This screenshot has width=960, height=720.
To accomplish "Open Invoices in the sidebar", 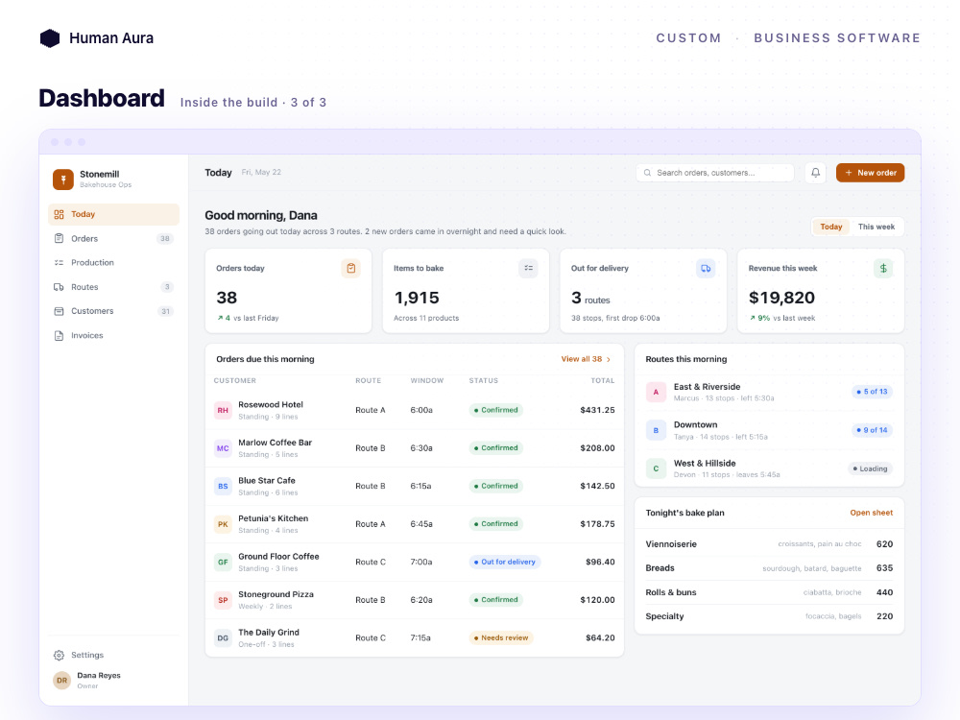I will pos(113,335).
